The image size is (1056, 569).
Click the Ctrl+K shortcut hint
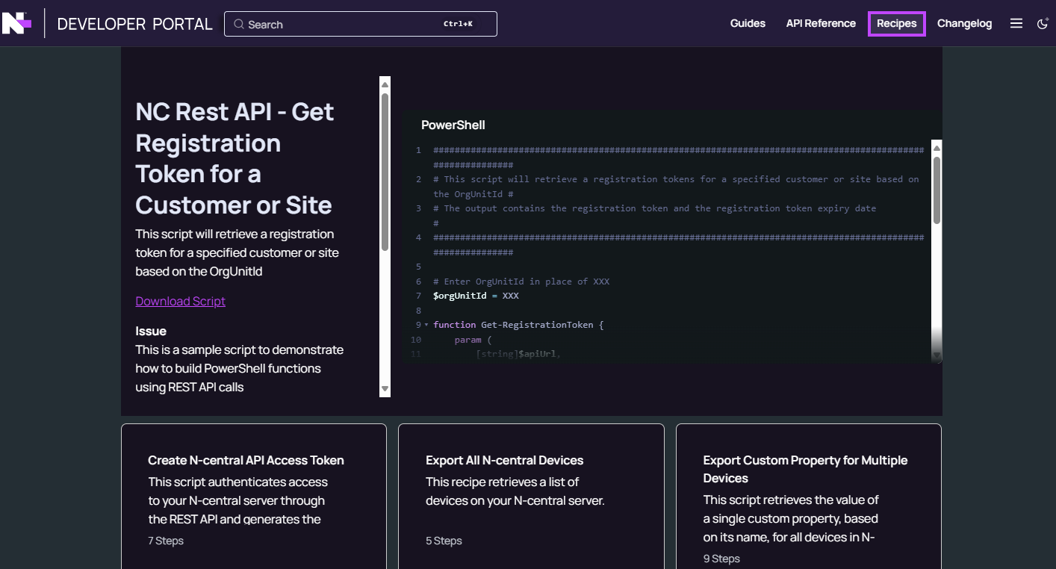coord(458,24)
